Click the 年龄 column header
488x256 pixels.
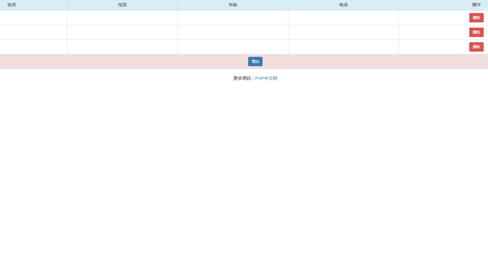(233, 5)
